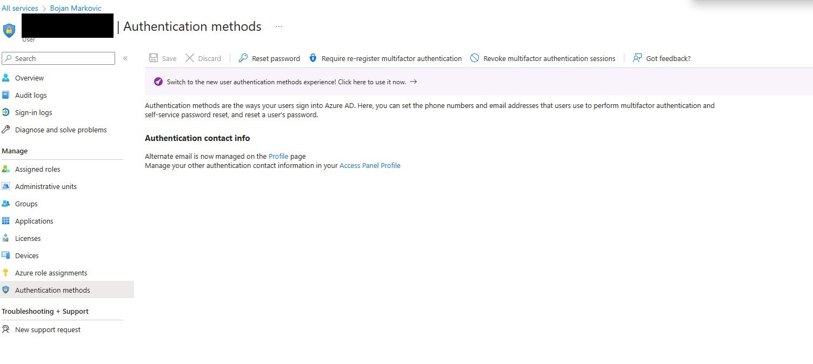813x364 pixels.
Task: Click the Devices monitor icon
Action: (x=6, y=255)
